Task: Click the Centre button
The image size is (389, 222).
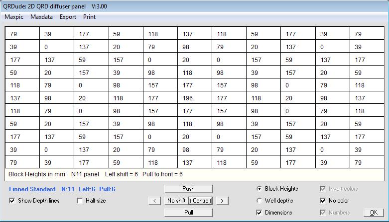Action: 200,201
